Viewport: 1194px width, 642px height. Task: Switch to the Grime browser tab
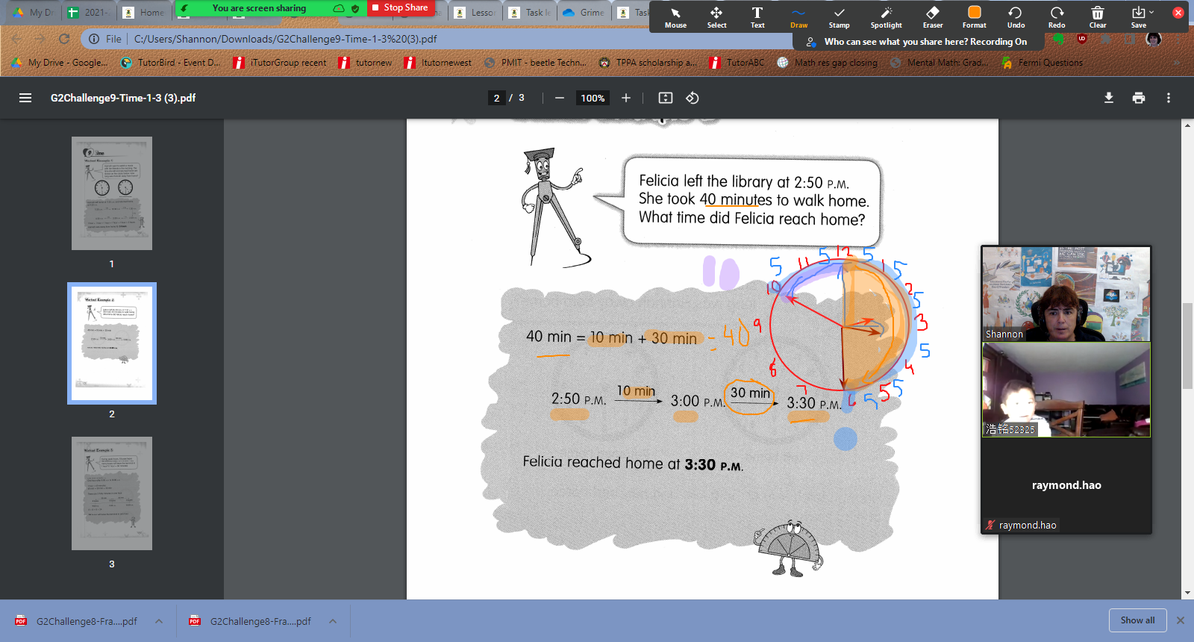pyautogui.click(x=584, y=12)
